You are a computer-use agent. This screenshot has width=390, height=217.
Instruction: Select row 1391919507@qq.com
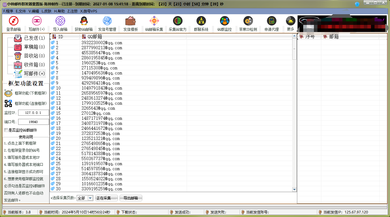coord(171,164)
